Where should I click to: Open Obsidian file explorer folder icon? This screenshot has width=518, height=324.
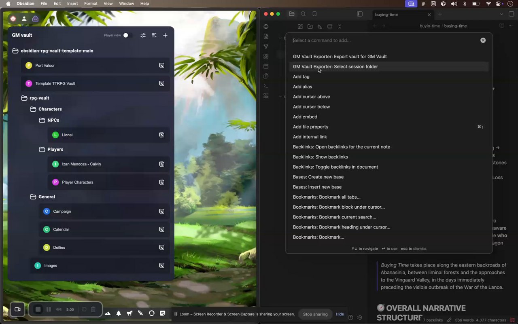[x=291, y=14]
